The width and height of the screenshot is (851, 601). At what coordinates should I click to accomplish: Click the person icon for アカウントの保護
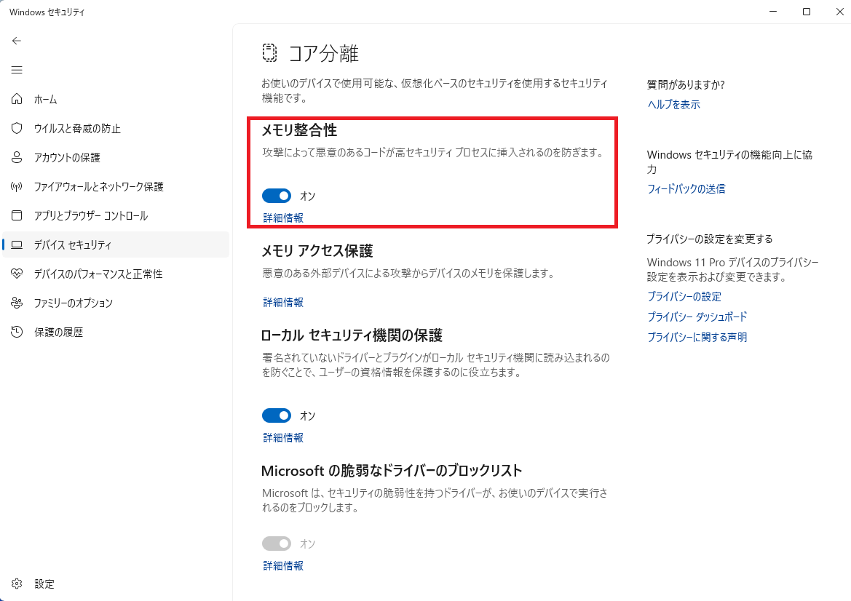tap(17, 157)
